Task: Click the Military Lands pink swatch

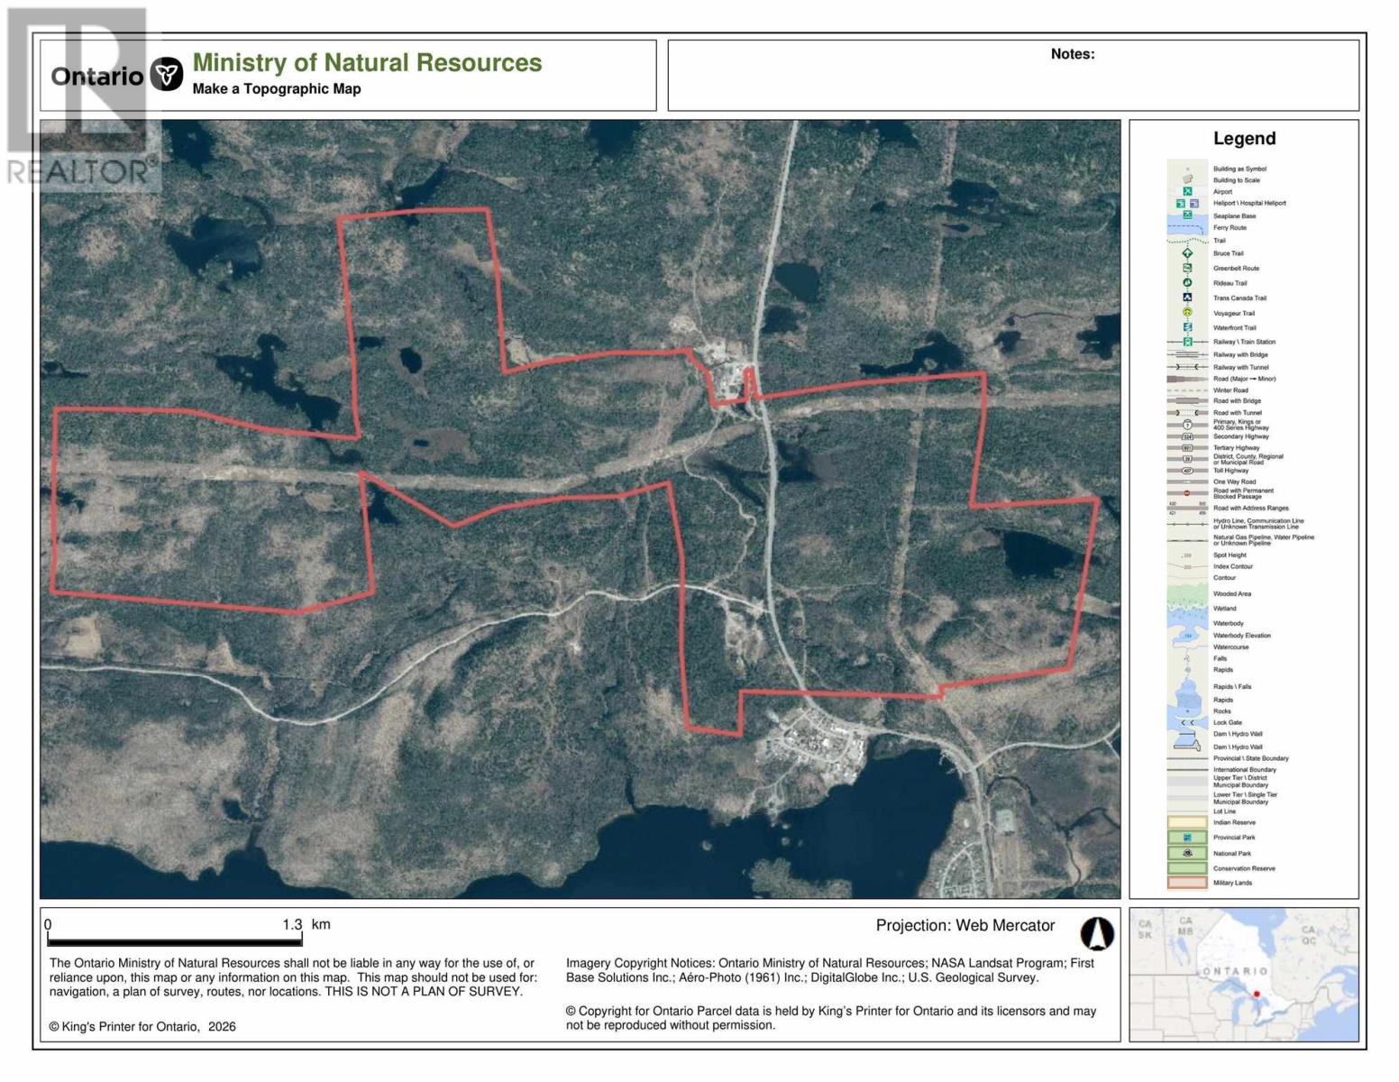Action: pyautogui.click(x=1187, y=883)
